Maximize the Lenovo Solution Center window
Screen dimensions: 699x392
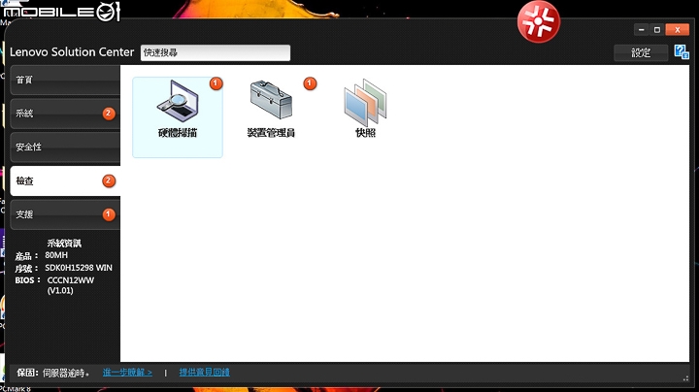pyautogui.click(x=656, y=30)
